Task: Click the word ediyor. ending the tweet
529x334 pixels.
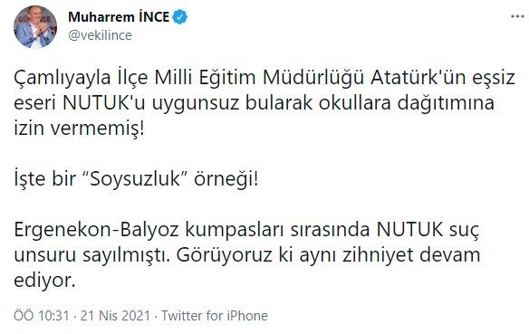Action: (44, 281)
